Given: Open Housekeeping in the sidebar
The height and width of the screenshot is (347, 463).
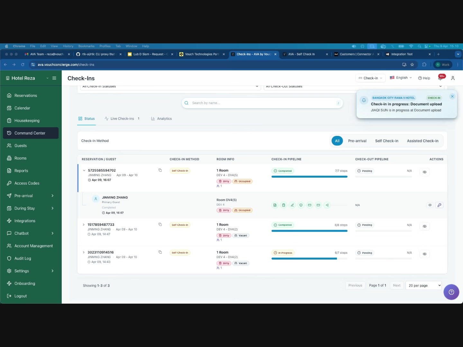Looking at the screenshot, I should [x=27, y=120].
